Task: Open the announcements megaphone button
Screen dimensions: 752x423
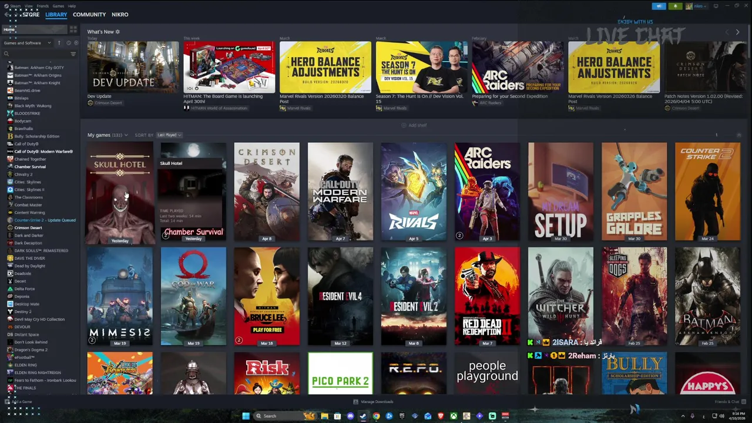Action: tap(659, 6)
